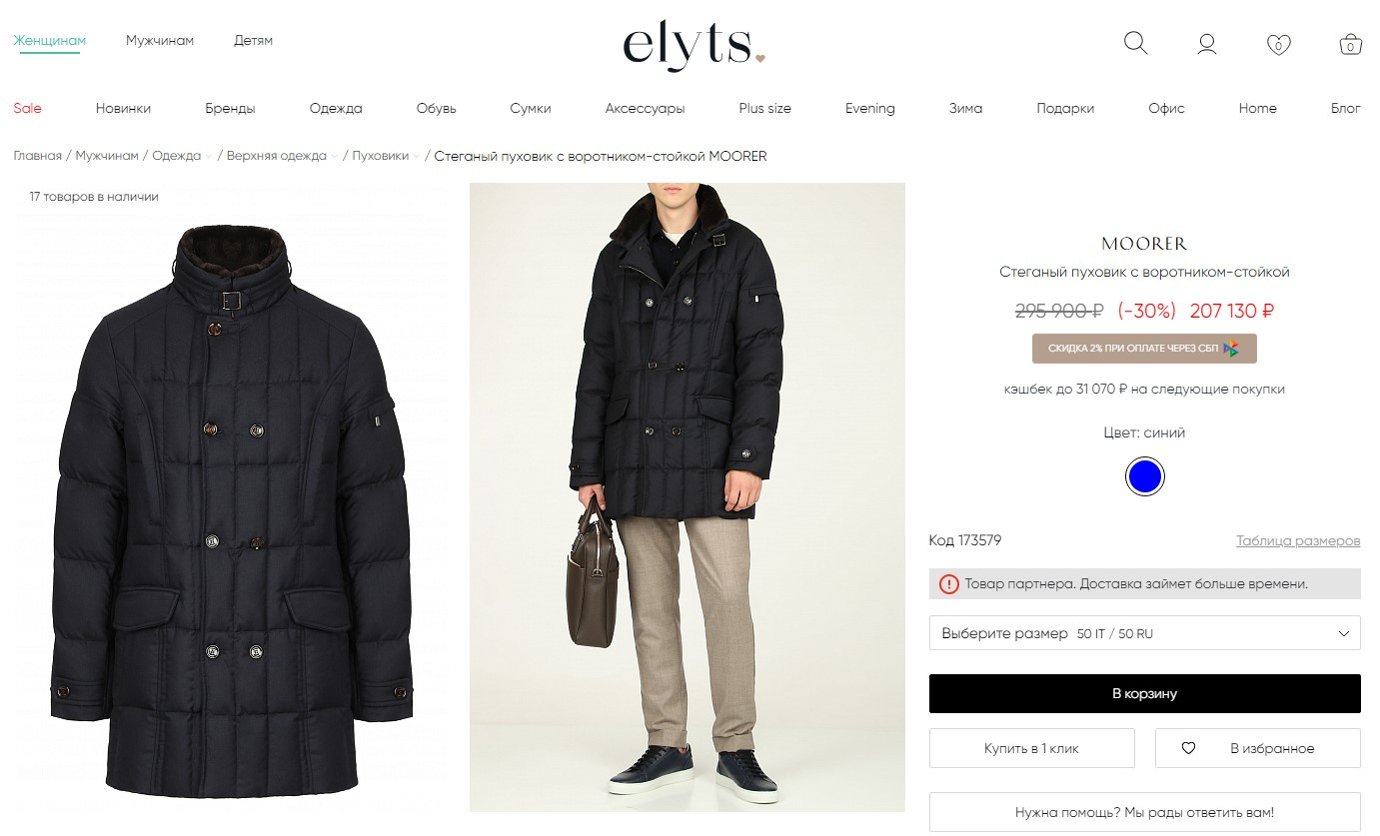Click the model wearing jacket photo
The height and width of the screenshot is (836, 1380).
click(x=688, y=497)
